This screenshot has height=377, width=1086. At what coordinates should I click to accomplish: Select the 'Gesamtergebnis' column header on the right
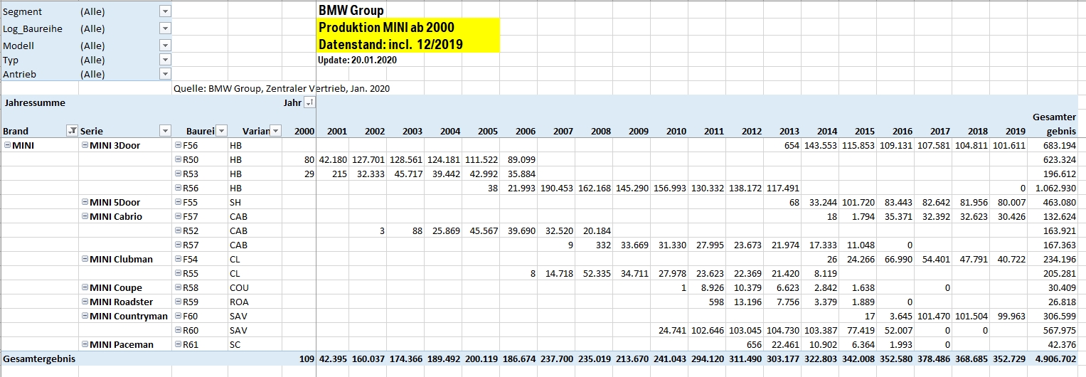[1054, 124]
